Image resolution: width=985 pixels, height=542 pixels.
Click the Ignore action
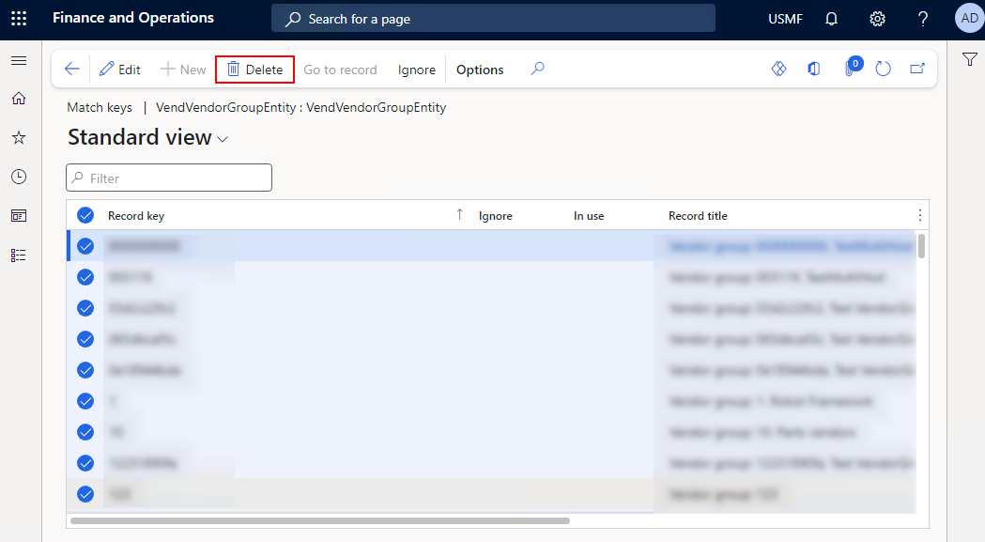coord(417,70)
